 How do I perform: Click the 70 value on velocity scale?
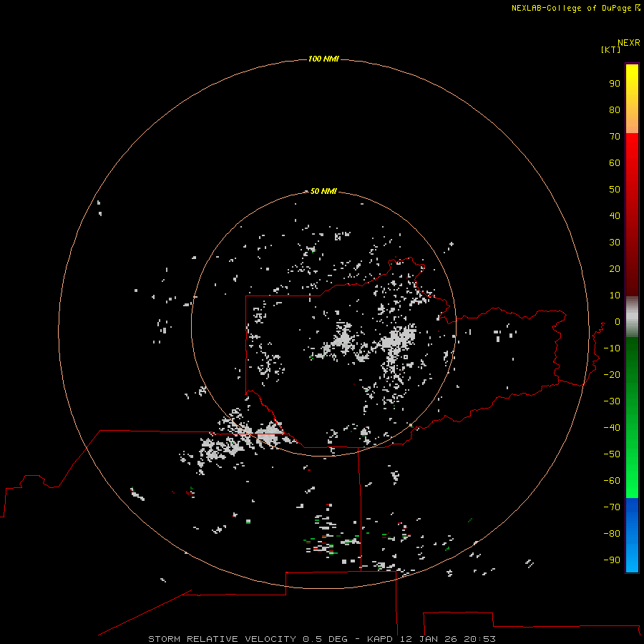pyautogui.click(x=615, y=137)
